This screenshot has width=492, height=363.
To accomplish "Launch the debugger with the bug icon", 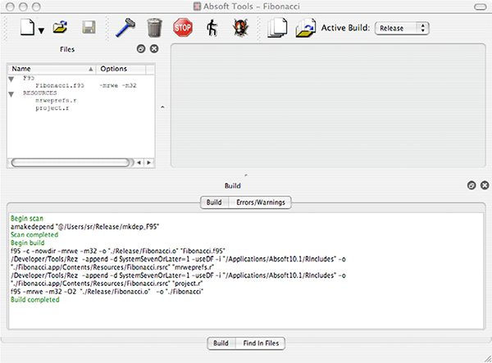I will tap(240, 27).
